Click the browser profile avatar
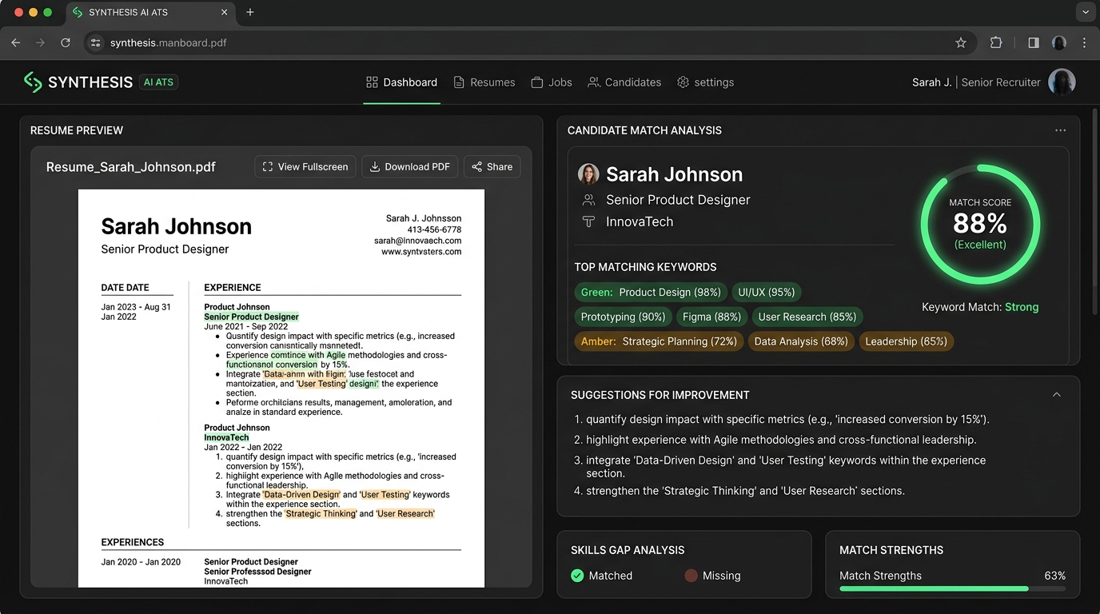 pos(1059,43)
